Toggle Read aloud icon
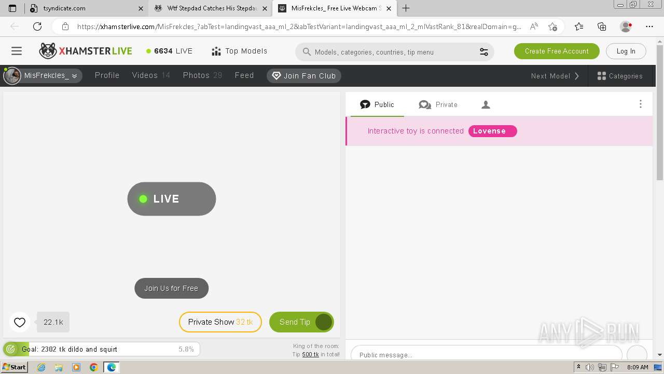Image resolution: width=664 pixels, height=374 pixels. tap(533, 26)
